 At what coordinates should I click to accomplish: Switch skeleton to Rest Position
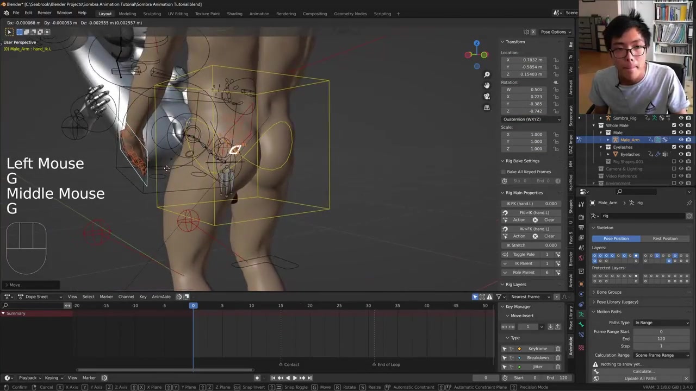click(x=665, y=238)
